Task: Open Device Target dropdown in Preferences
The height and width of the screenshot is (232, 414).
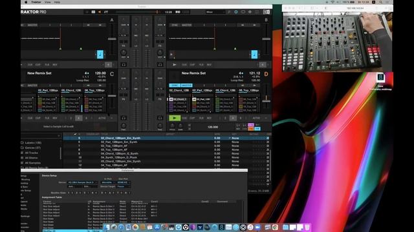Action: [123, 186]
